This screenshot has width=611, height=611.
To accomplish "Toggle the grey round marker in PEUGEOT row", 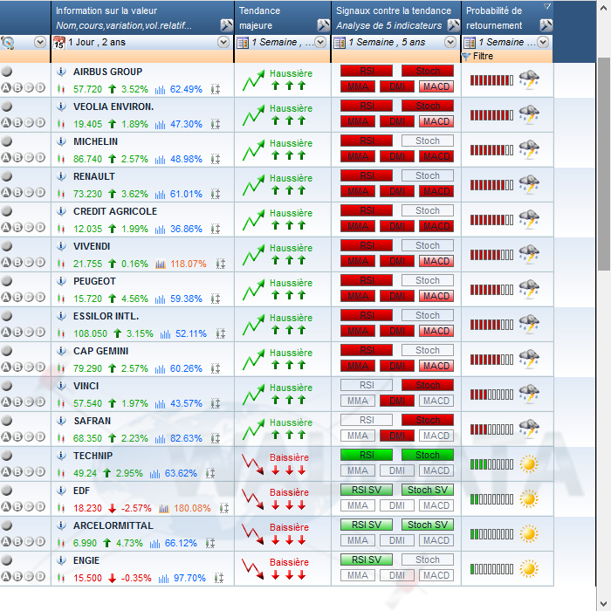I will click(x=7, y=280).
